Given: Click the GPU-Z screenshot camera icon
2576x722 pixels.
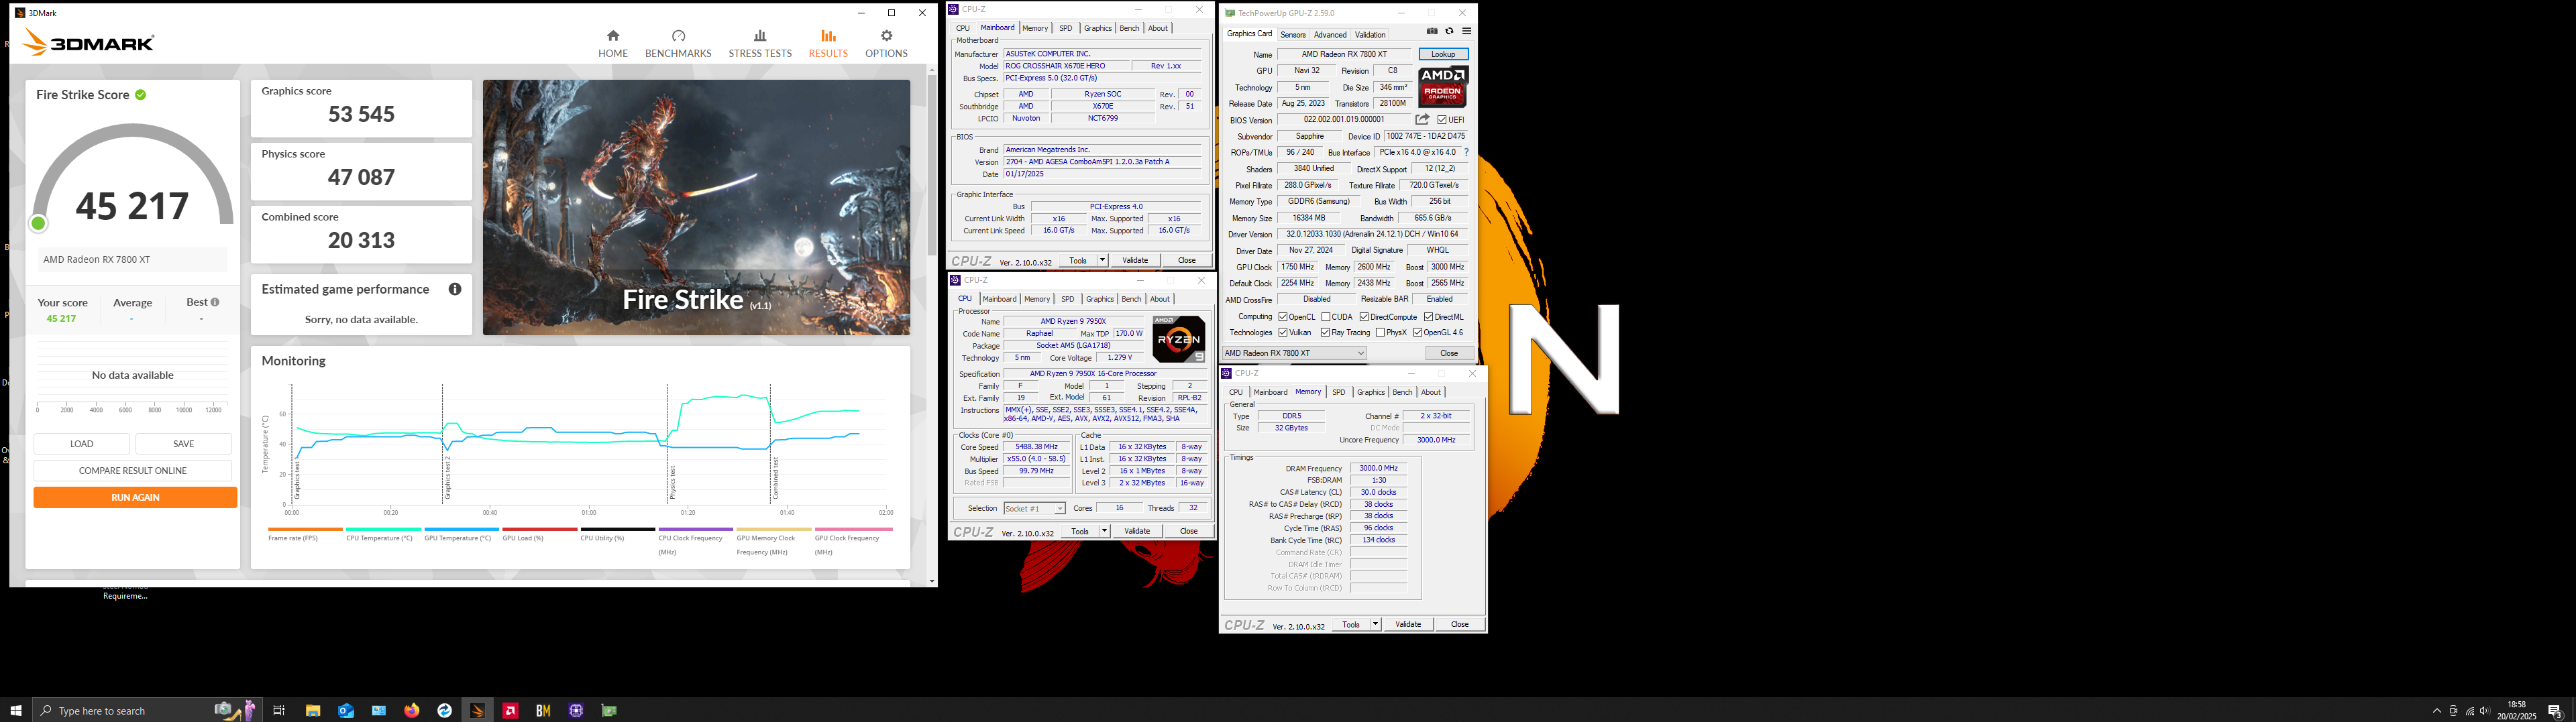Looking at the screenshot, I should tap(1432, 32).
